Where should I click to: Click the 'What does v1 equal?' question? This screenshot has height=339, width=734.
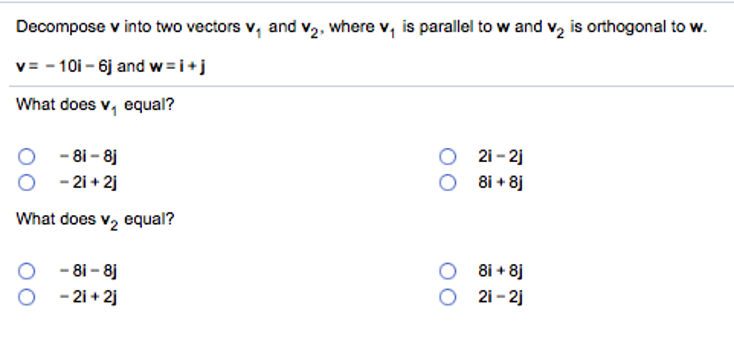[x=95, y=106]
